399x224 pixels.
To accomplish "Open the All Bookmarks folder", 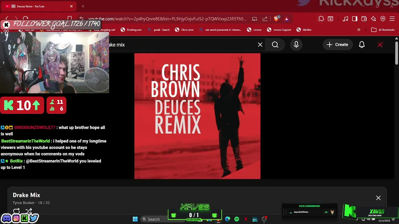I will (383, 30).
